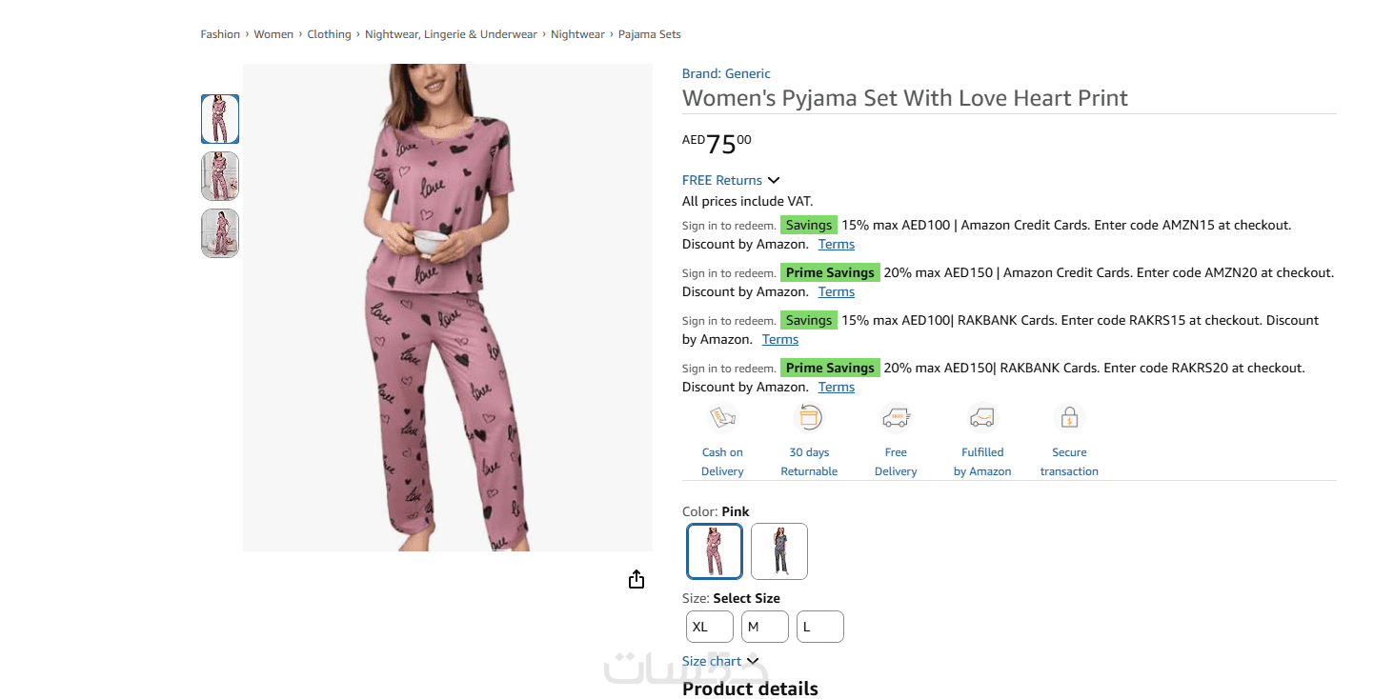Open Terms link for AMZN15 code
1374x699 pixels.
pyautogui.click(x=837, y=244)
